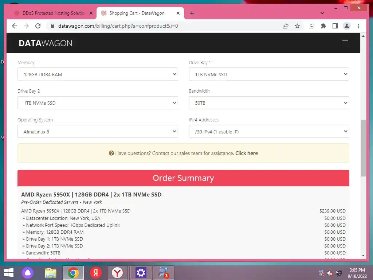Click the Chrome taskbar icon
373x280 pixels.
(x=73, y=273)
